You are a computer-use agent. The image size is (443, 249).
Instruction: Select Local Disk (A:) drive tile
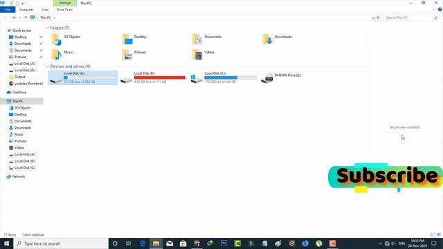pyautogui.click(x=83, y=77)
